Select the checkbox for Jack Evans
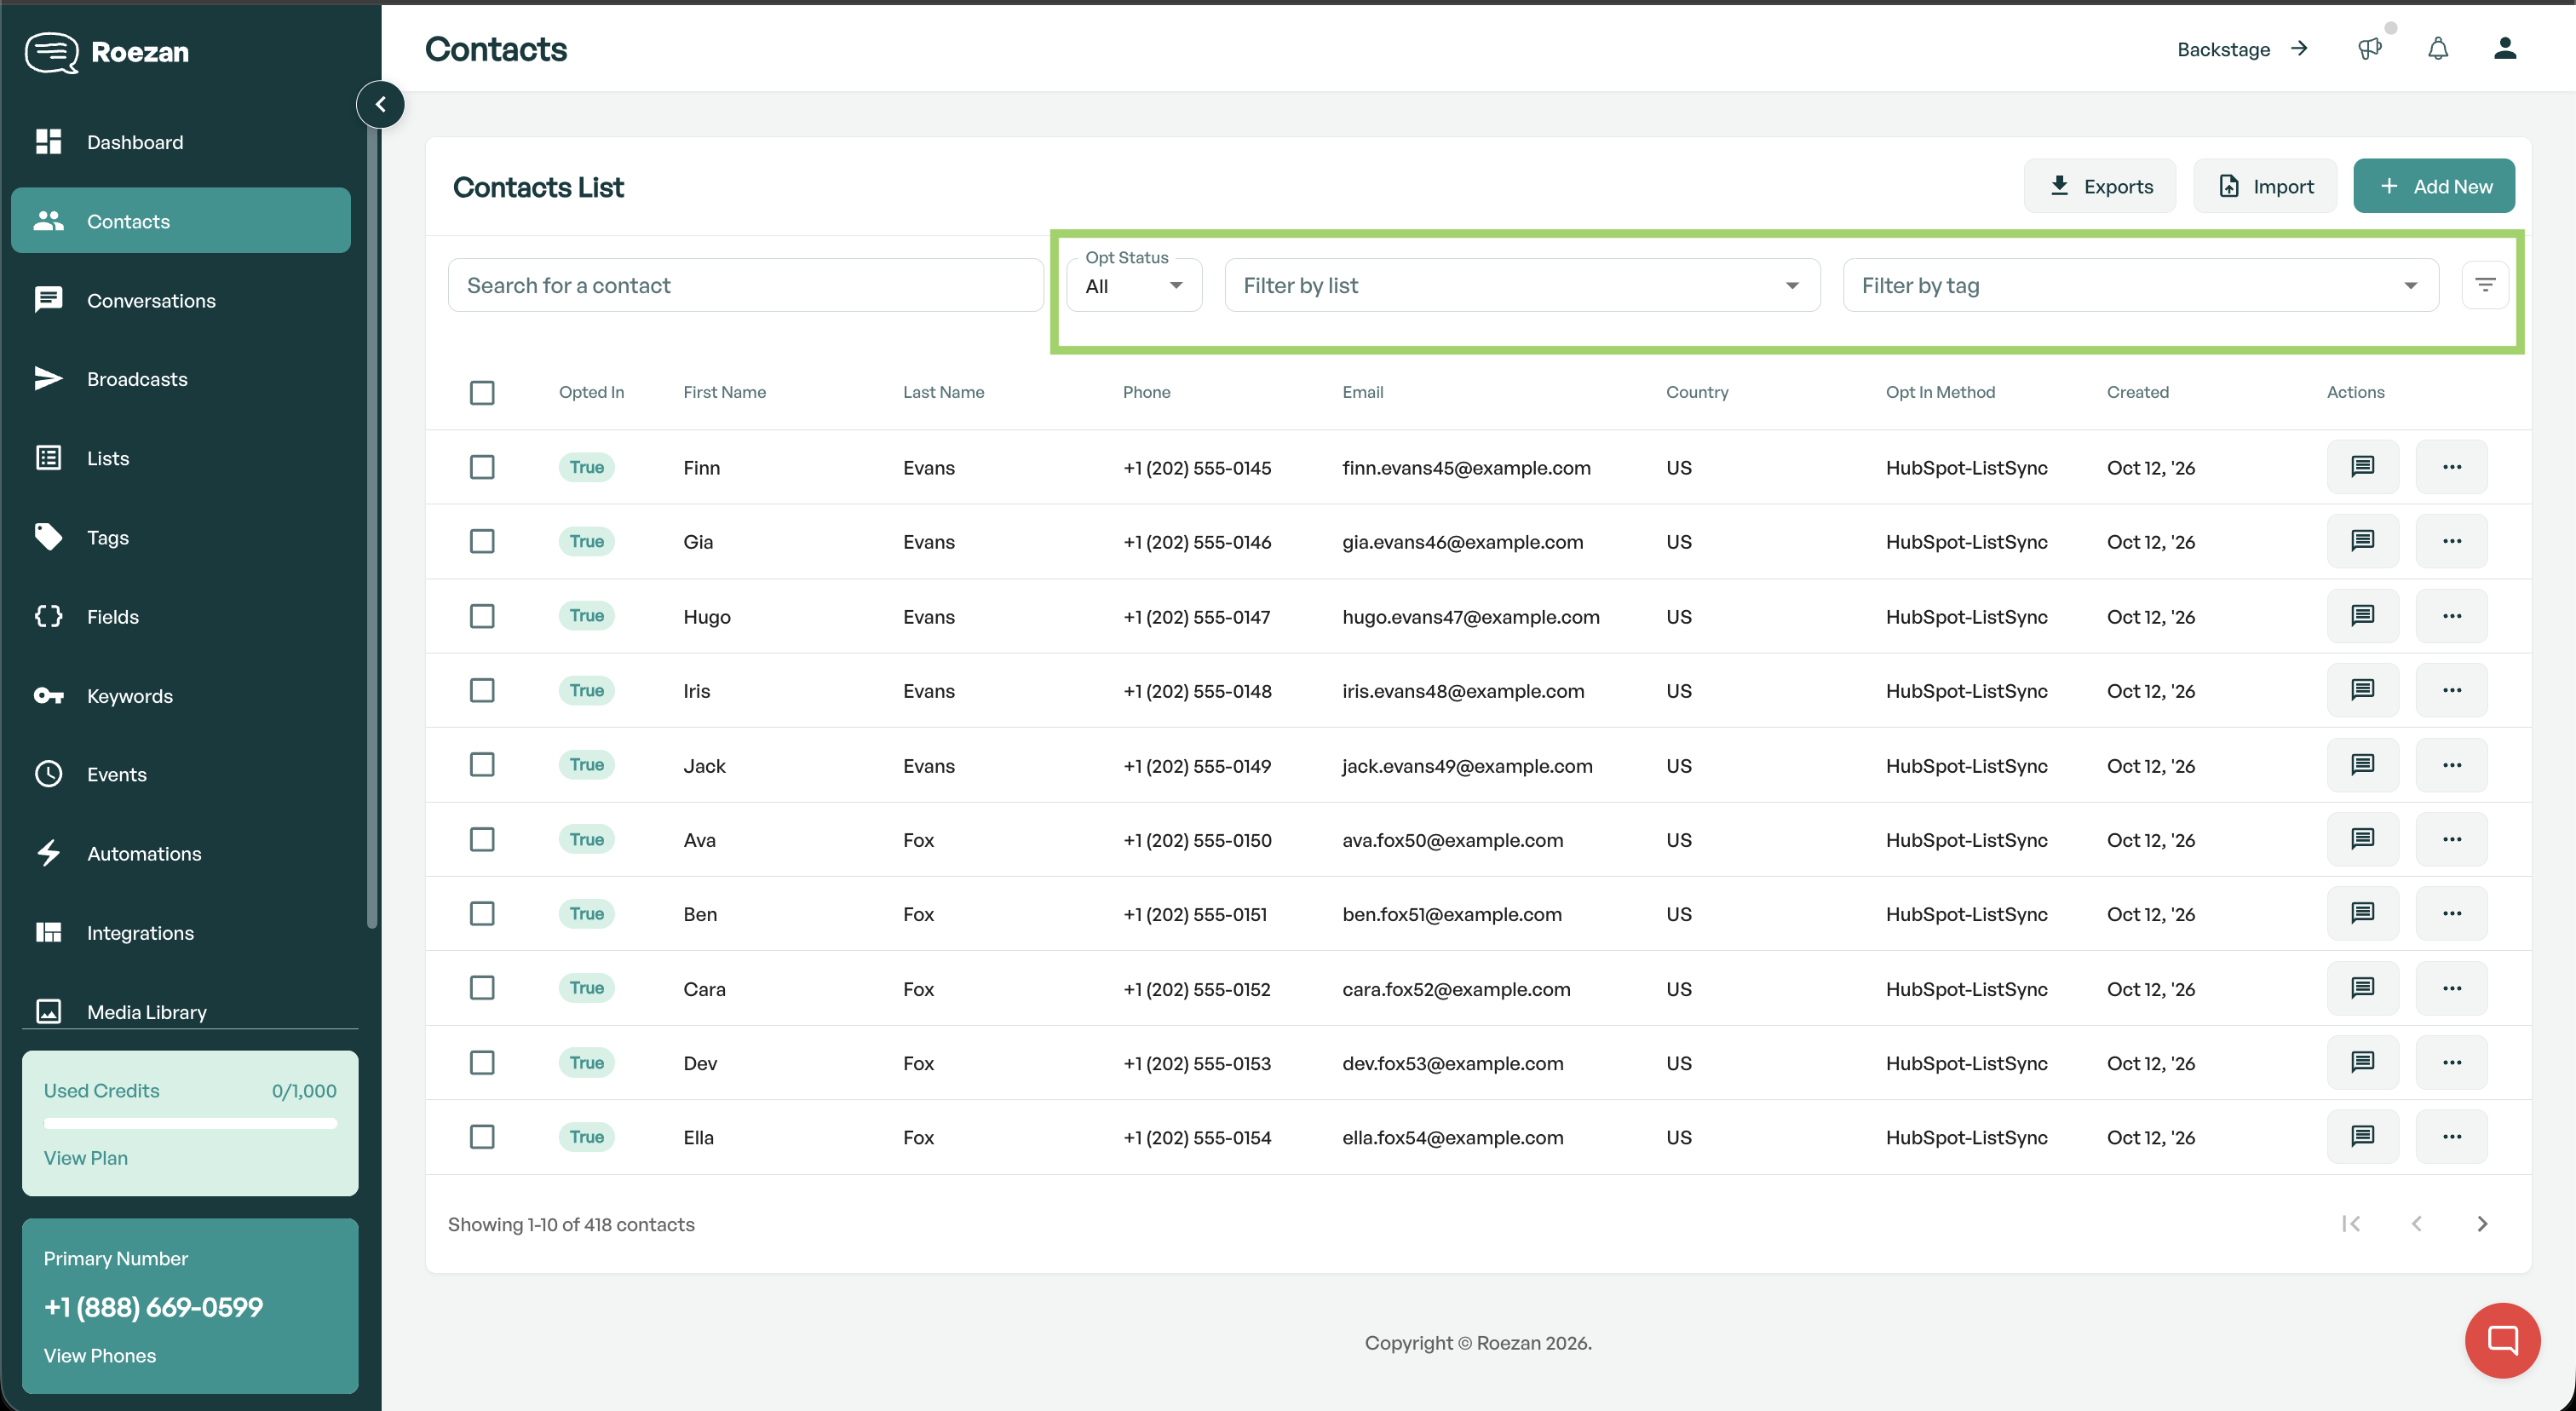Image resolution: width=2576 pixels, height=1411 pixels. coord(482,765)
